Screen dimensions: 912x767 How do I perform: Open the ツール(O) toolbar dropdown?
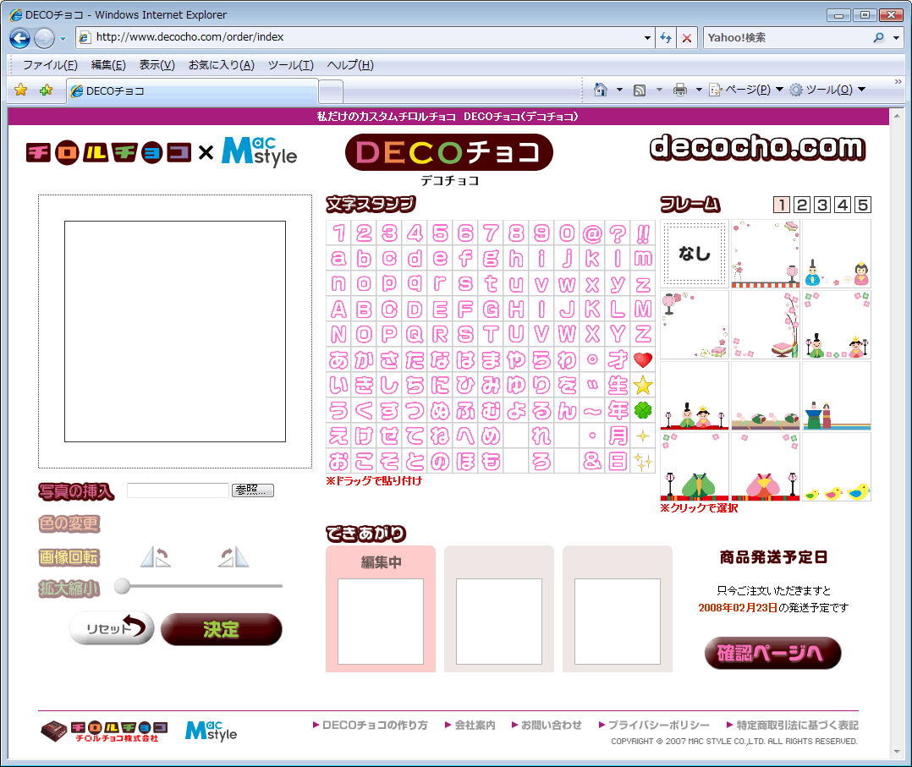pos(827,90)
